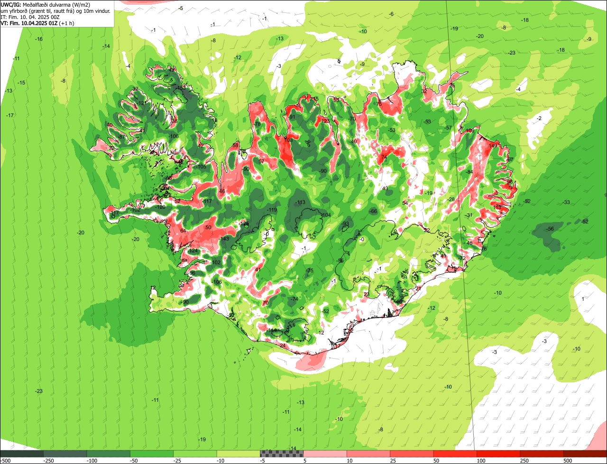Click the '-16' value over the northwest ocean
Image resolution: width=607 pixels, height=464 pixels.
point(39,39)
